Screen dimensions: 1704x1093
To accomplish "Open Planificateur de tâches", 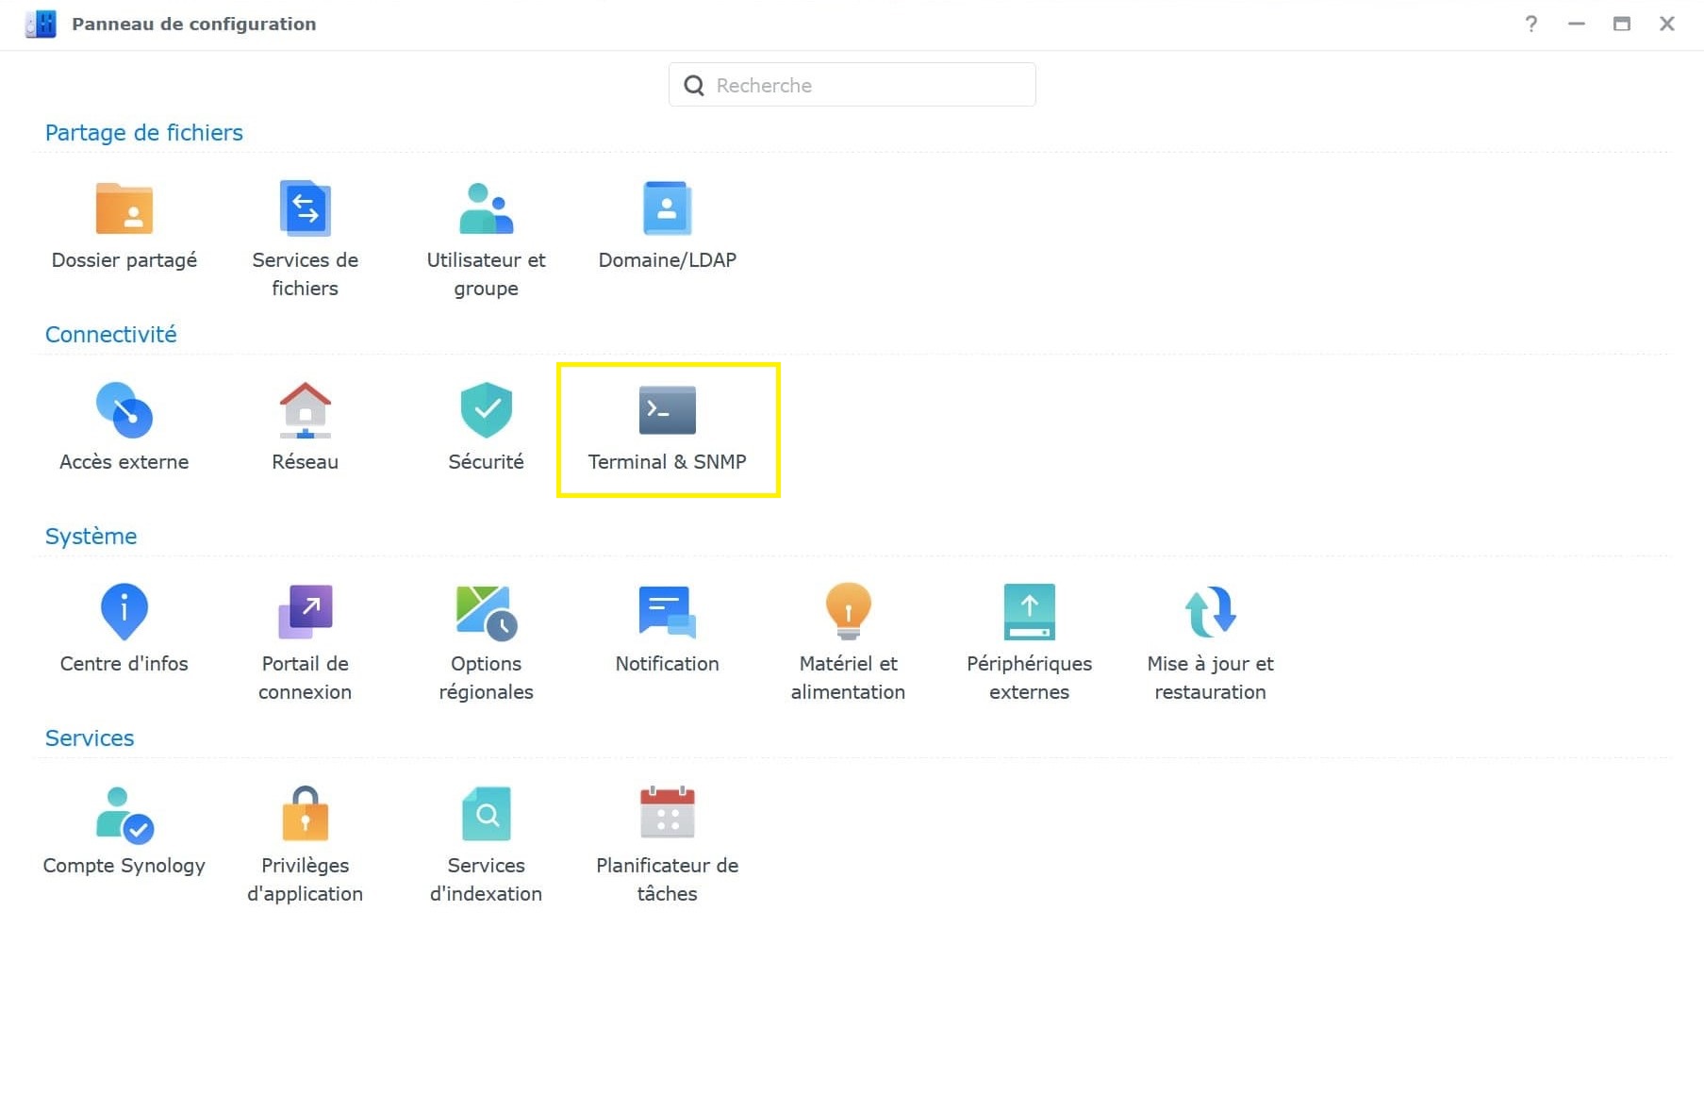I will point(667,814).
